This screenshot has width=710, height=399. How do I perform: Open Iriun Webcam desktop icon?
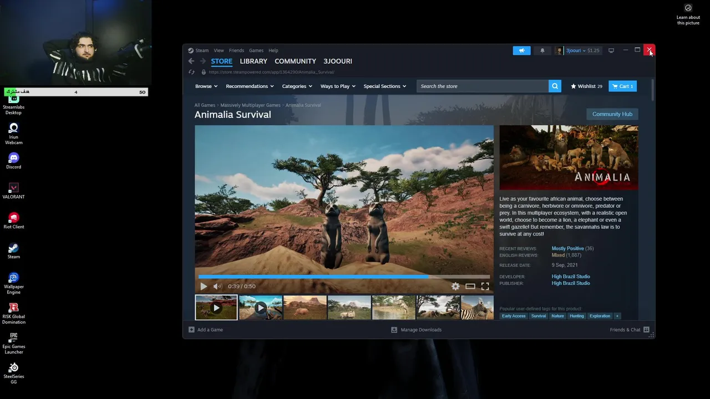coord(14,134)
